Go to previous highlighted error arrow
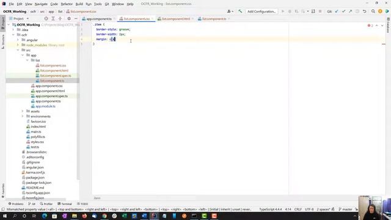391x220 pixels. pos(377,26)
